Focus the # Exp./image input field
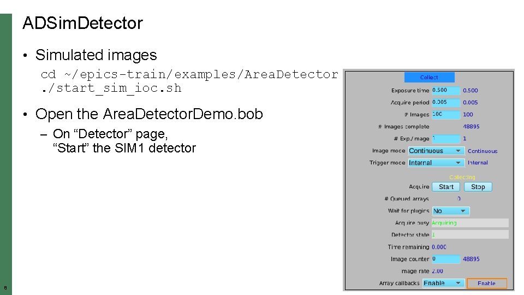Viewport: 524px width, 295px height. coord(445,139)
